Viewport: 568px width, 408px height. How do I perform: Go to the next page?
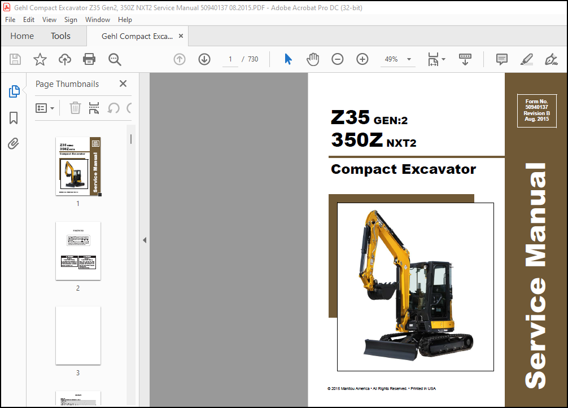click(x=204, y=59)
